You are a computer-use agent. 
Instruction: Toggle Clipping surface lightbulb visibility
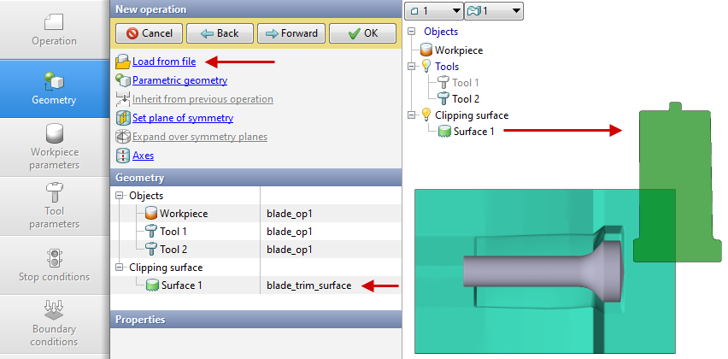(426, 115)
